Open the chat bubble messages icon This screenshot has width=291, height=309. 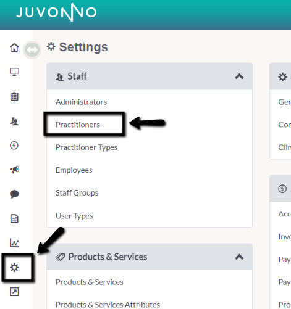tap(14, 194)
